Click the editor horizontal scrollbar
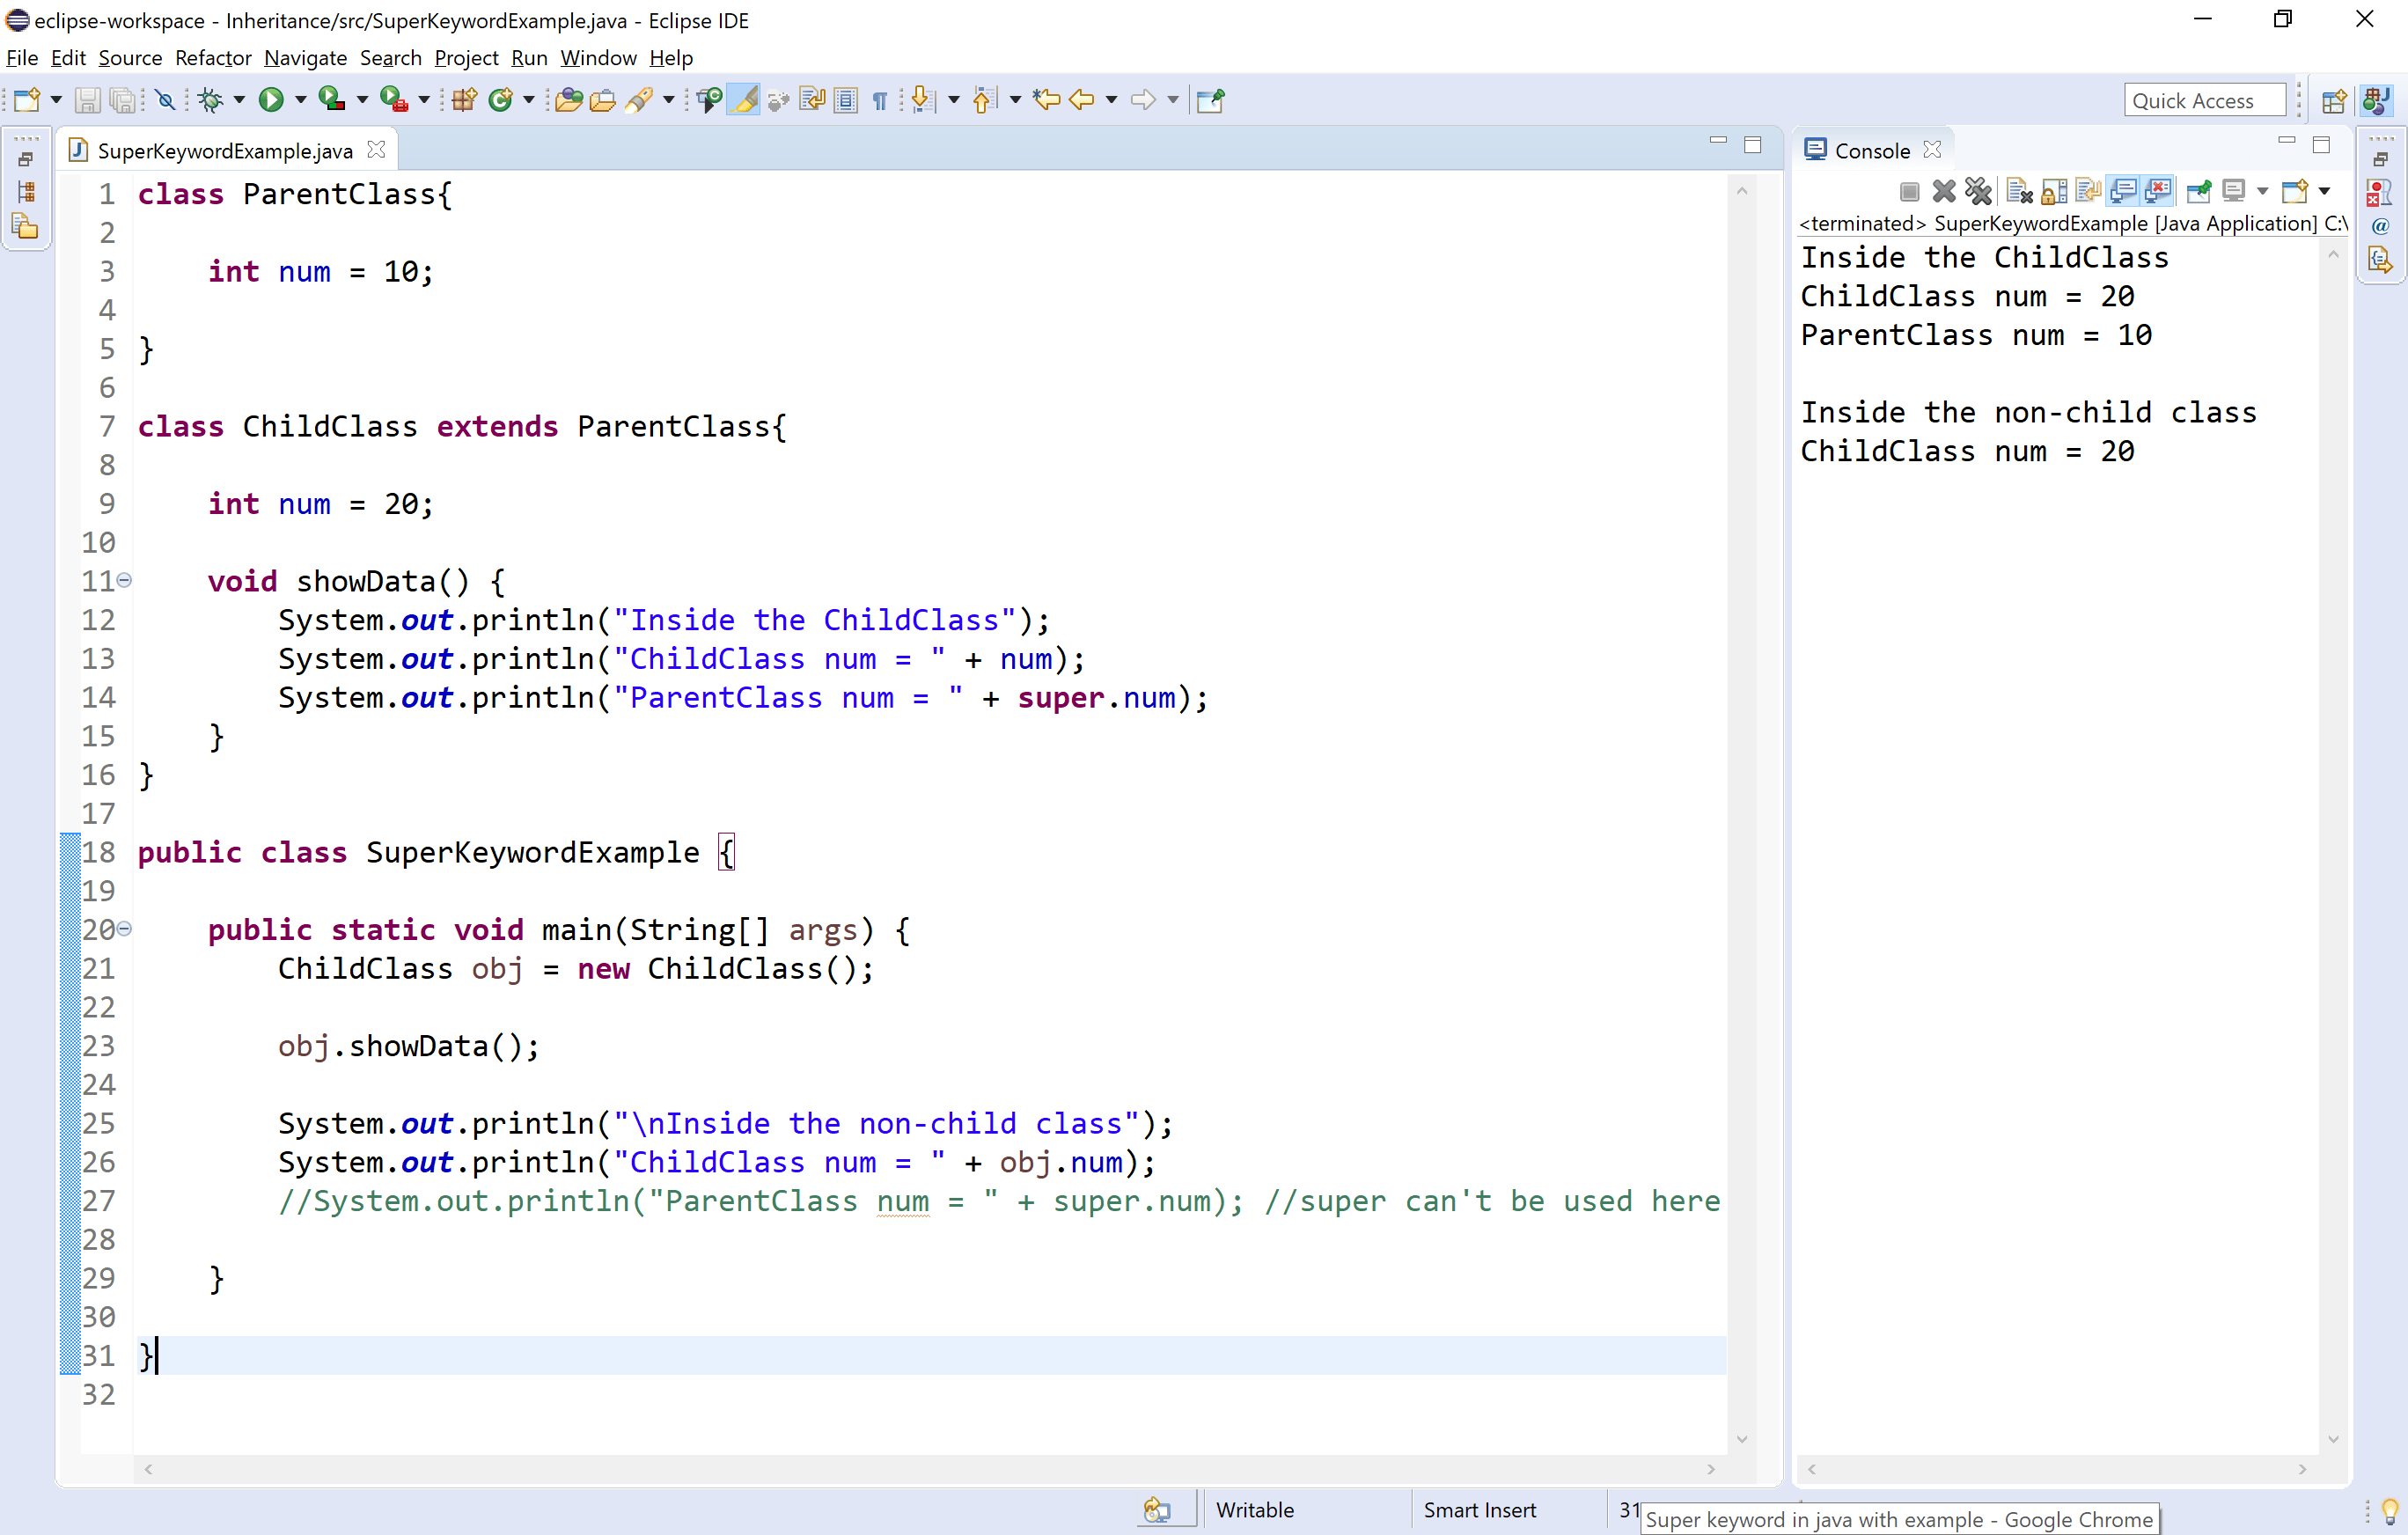2408x1535 pixels. (929, 1469)
